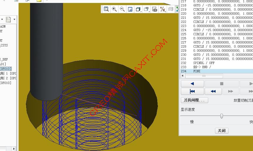Select CL line 231 GOTO / 15
253x151 pixels.
coord(216,59)
